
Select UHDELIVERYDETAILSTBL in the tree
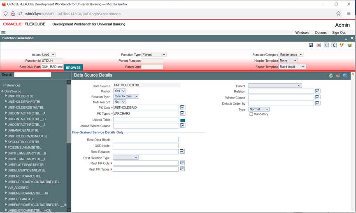pos(26,170)
